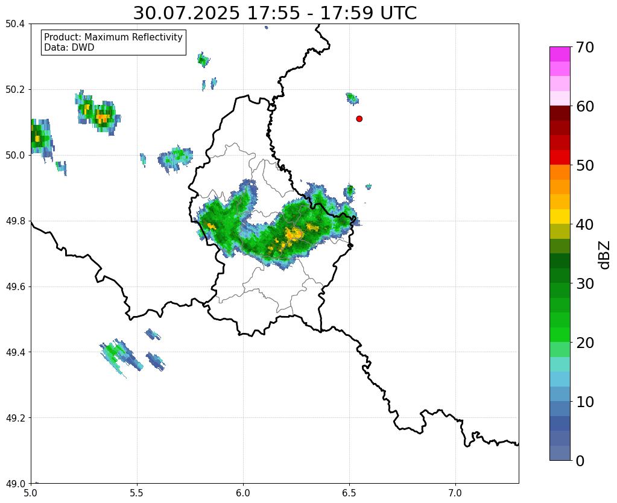Click the latitude label 50.0

point(15,155)
